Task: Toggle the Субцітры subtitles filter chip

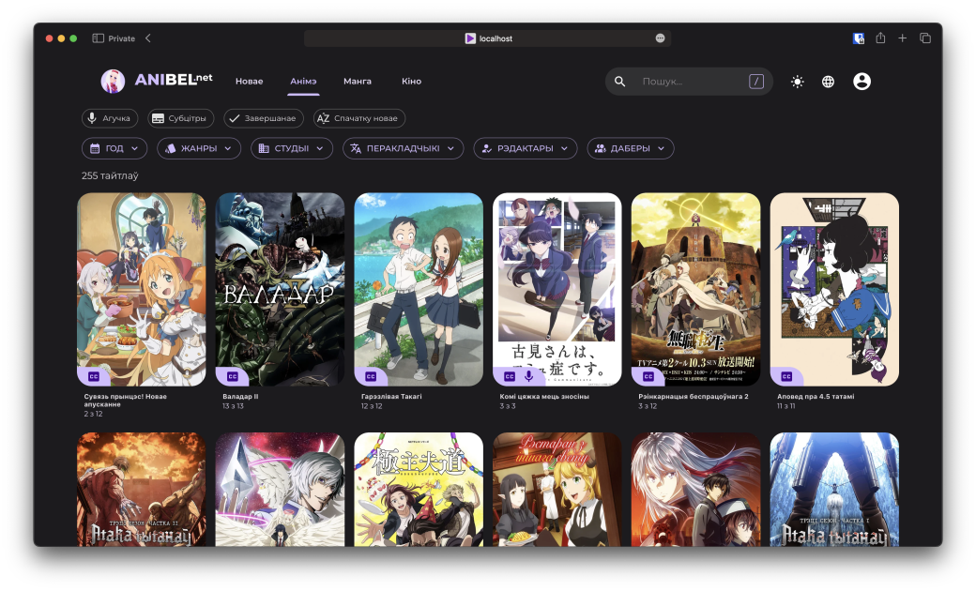Action: coord(180,118)
